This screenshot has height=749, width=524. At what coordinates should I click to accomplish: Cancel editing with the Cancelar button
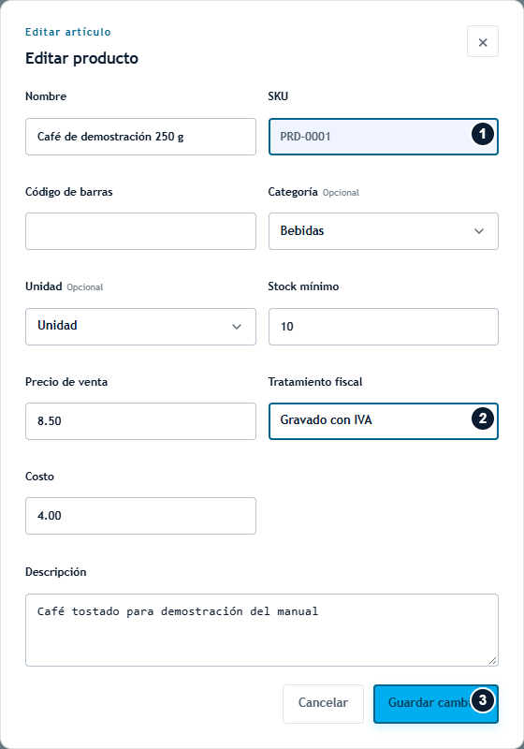click(x=323, y=704)
